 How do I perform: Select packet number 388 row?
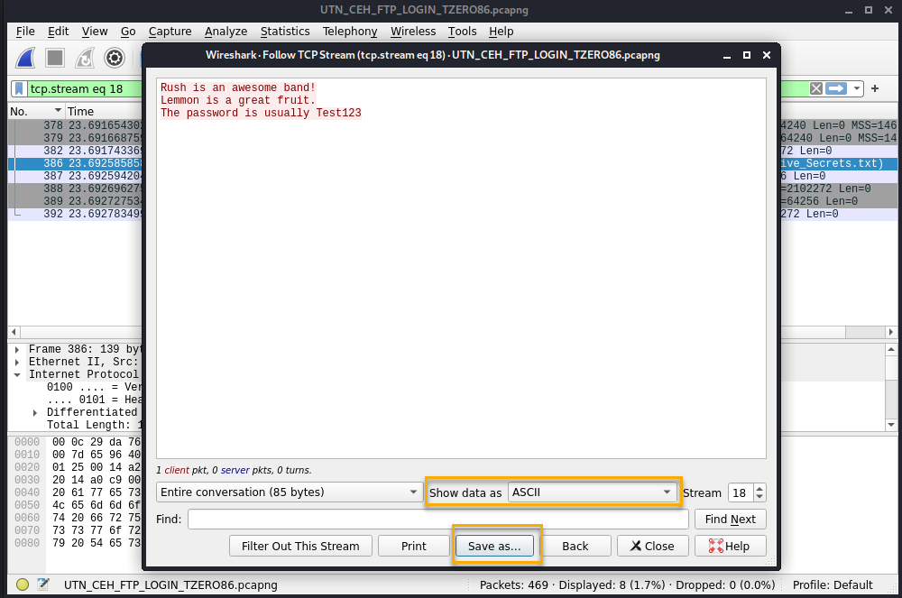[x=75, y=189]
